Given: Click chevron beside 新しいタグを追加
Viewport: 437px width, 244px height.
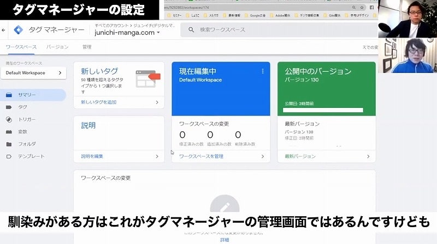Looking at the screenshot, I should pyautogui.click(x=157, y=102).
